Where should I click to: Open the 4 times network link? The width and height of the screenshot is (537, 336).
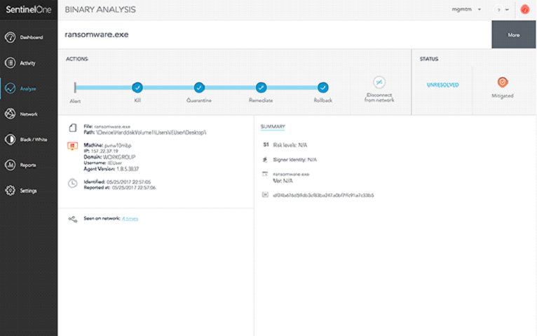point(130,219)
